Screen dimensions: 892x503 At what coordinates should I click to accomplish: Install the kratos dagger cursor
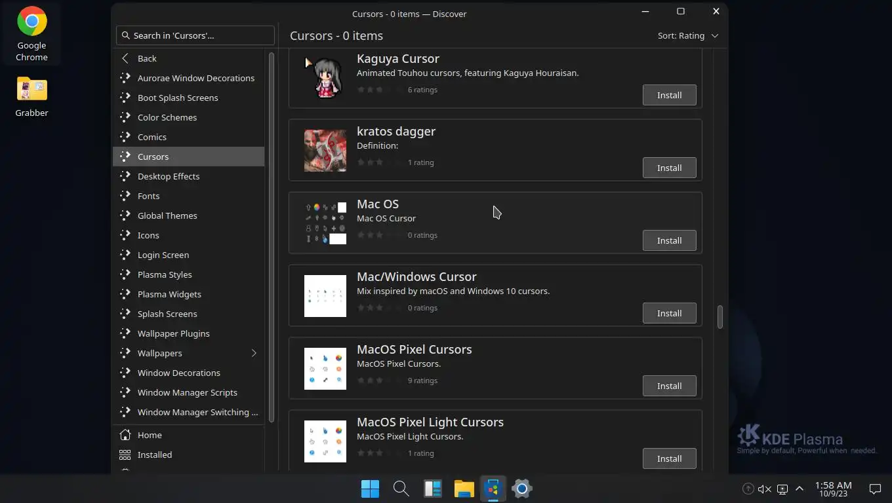pos(670,168)
